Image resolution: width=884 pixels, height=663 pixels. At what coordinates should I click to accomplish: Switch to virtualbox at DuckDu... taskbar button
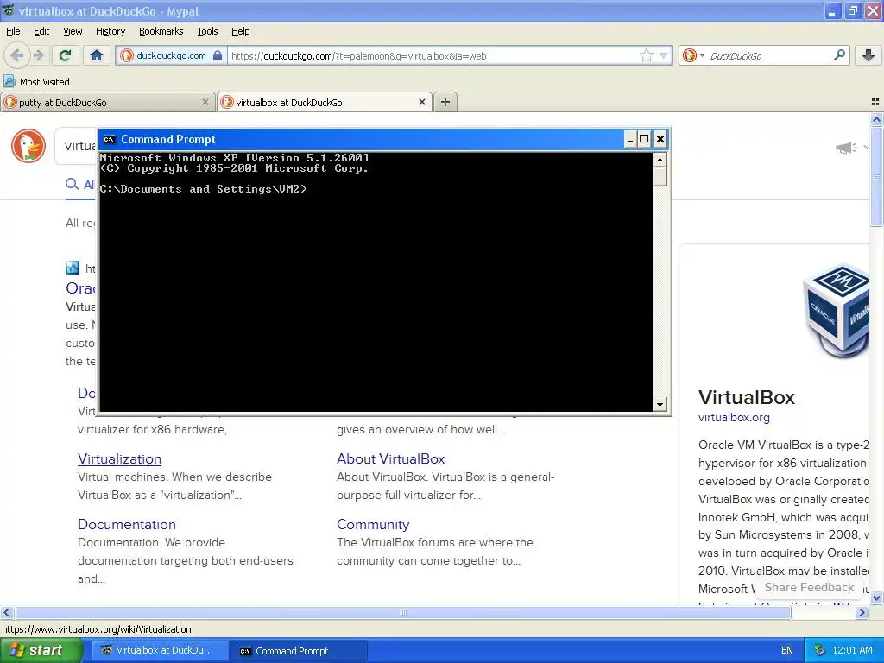159,650
